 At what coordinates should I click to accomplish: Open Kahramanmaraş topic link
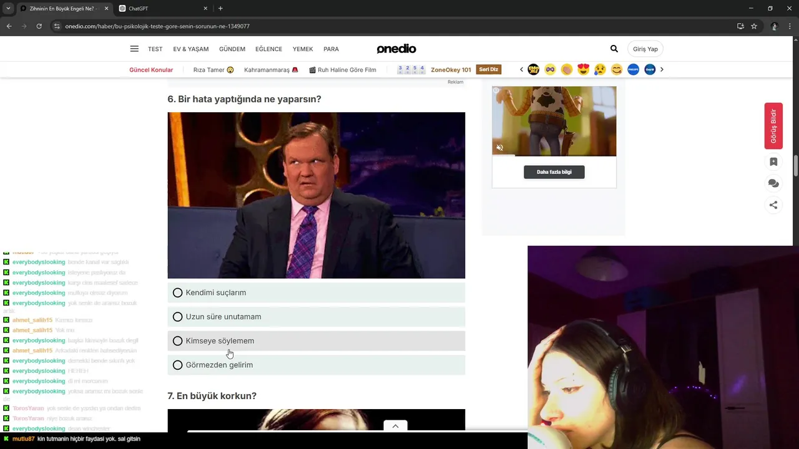point(271,70)
